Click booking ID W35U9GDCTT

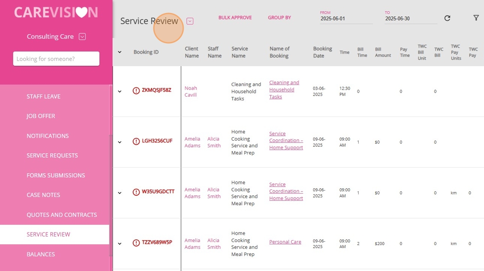coord(158,191)
